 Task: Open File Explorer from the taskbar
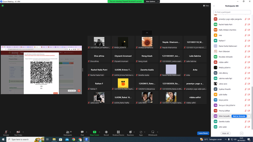pyautogui.click(x=54, y=139)
